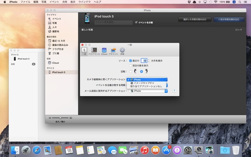Open the イベント menu
Viewport: 251px width, 157px height.
coord(54,2)
